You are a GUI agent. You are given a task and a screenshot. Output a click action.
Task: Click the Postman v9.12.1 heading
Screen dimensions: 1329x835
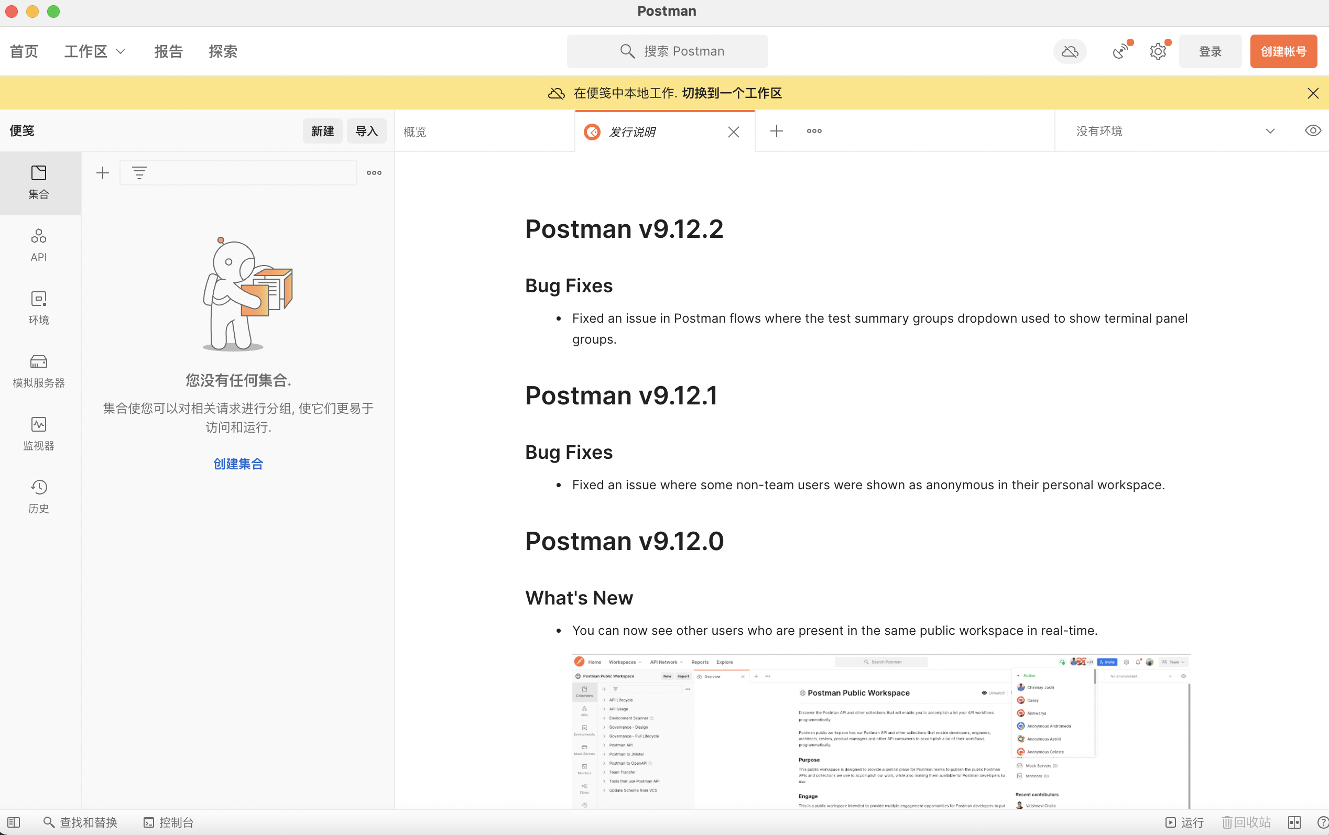[x=621, y=395]
